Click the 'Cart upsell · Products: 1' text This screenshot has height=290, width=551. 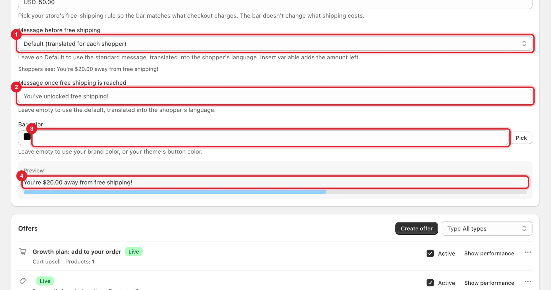point(63,262)
